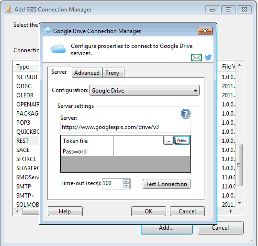Select the NETSUIT connection type row
The width and height of the screenshot is (258, 246).
(27, 77)
